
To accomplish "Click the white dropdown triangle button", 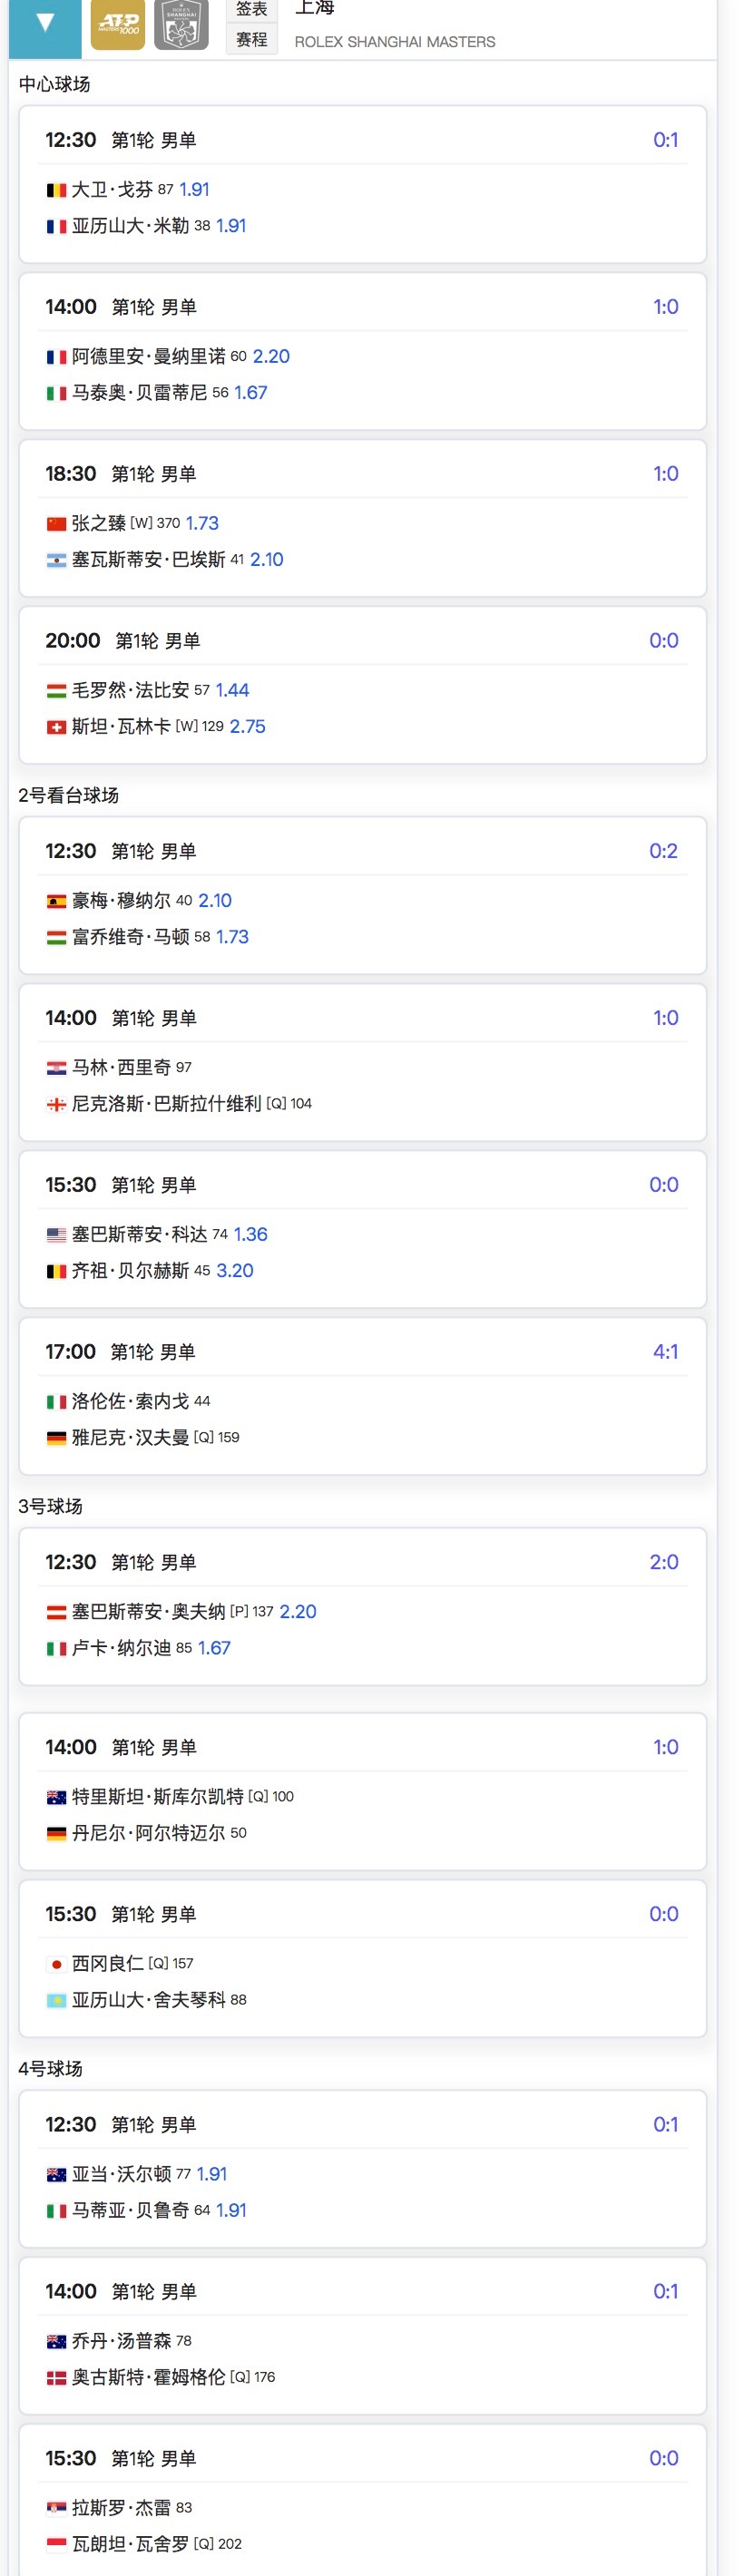I will [x=45, y=23].
